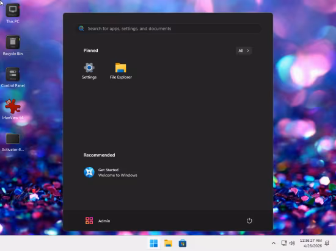
Task: Click the search magnifier icon in Start
Action: click(81, 29)
